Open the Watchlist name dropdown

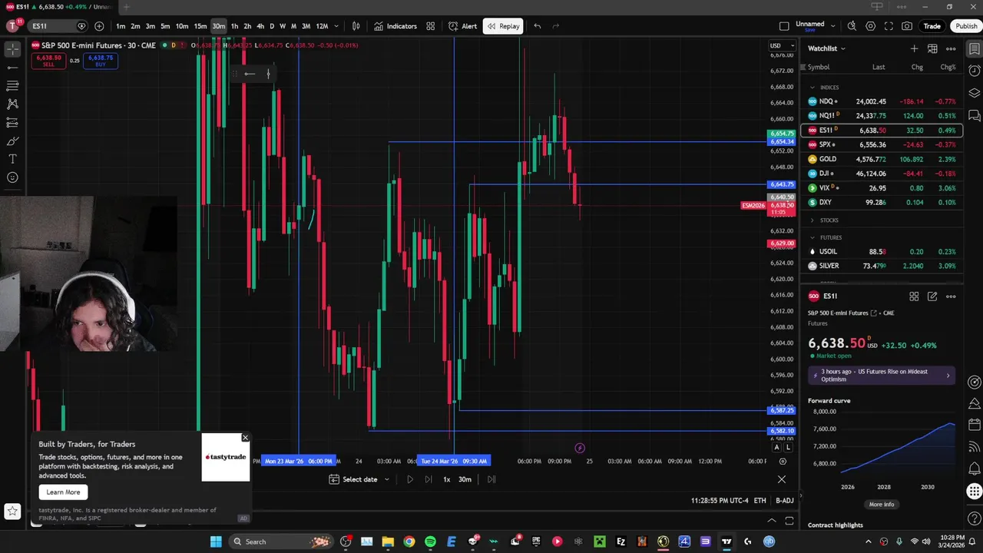(826, 48)
